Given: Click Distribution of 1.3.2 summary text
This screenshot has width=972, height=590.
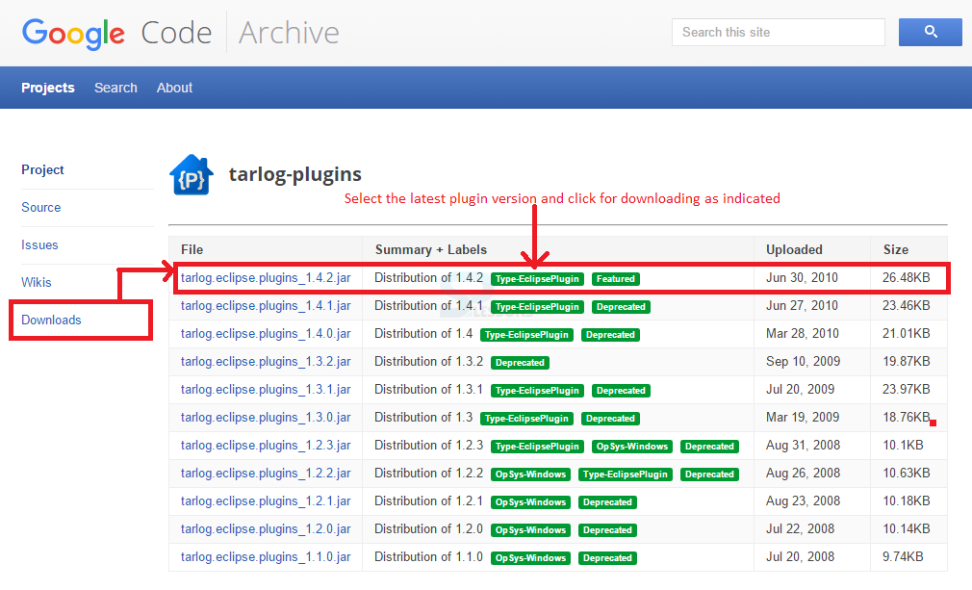Looking at the screenshot, I should [428, 361].
